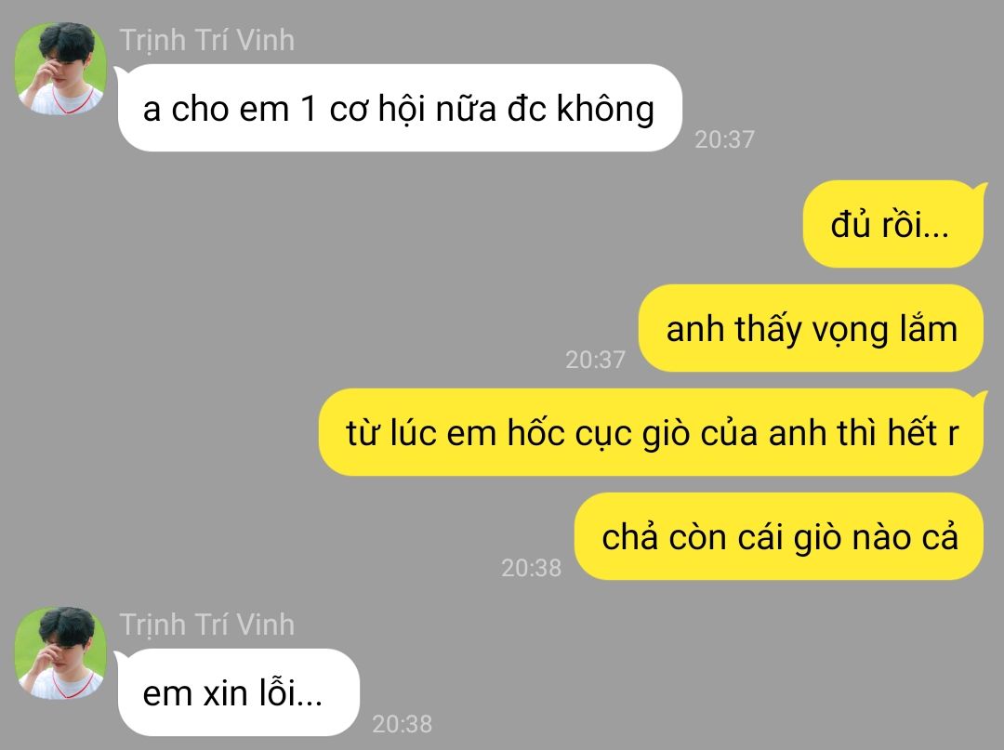The width and height of the screenshot is (1004, 750).
Task: Select the message "từ lúc em hốc cục giò của anh thì hết r"
Action: 651,432
